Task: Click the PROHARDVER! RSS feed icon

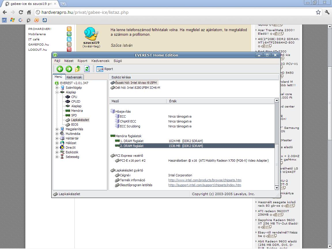Action: 69,29
